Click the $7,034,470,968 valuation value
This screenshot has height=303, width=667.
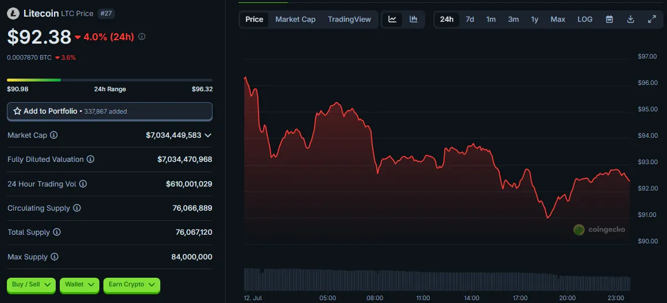click(184, 160)
